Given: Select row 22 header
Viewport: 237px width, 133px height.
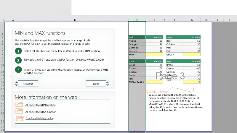Looking at the screenshot, I should 2,106.
